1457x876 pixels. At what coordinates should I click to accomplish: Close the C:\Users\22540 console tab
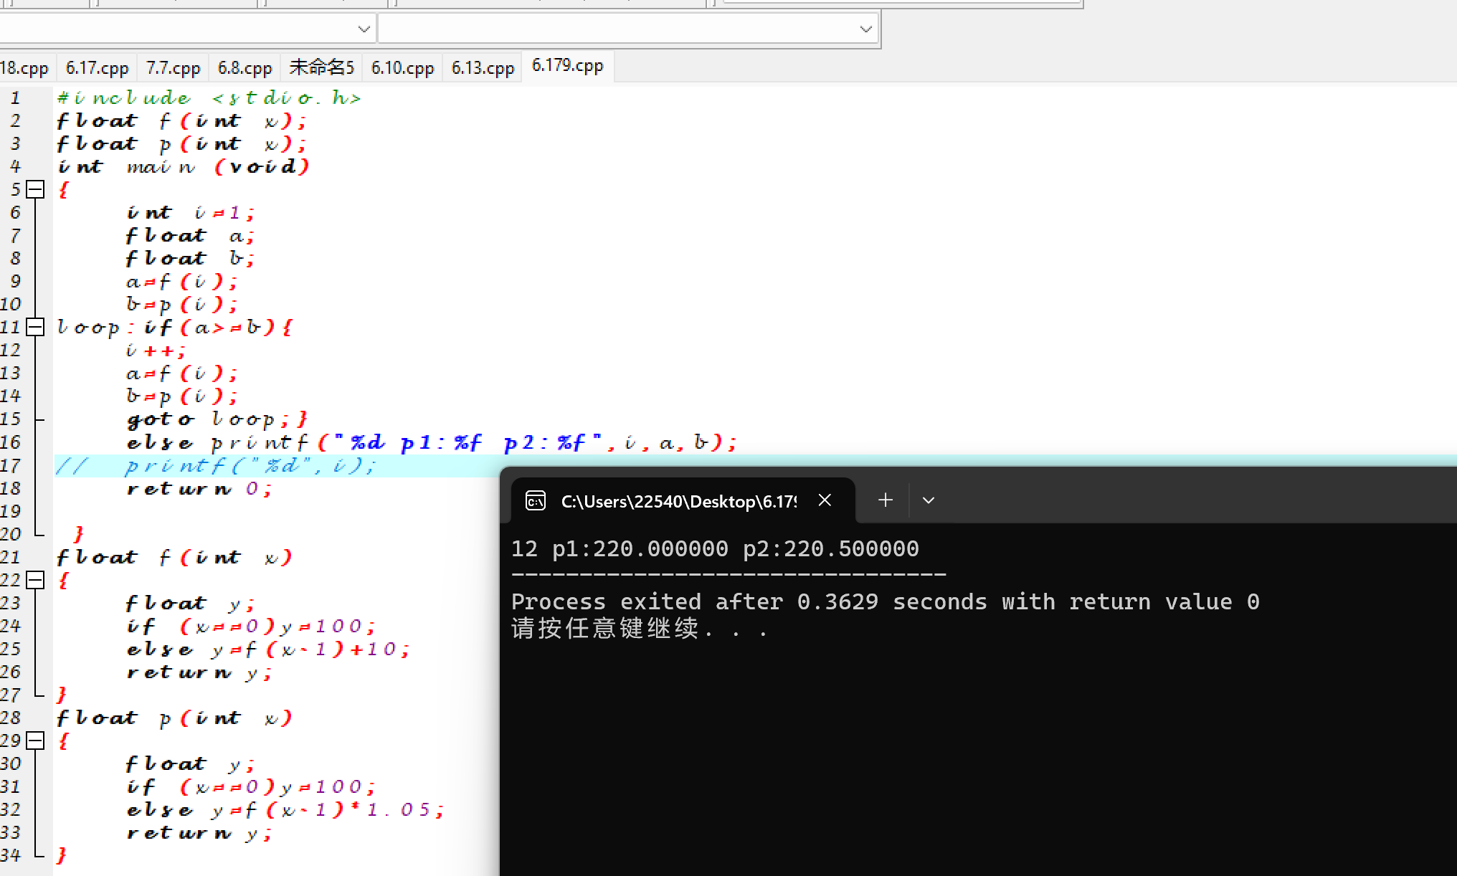tap(825, 500)
